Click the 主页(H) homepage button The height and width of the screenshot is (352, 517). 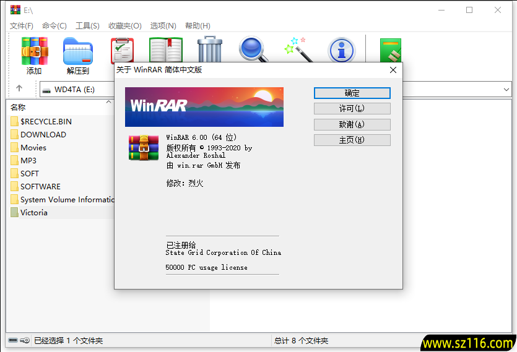pos(352,140)
